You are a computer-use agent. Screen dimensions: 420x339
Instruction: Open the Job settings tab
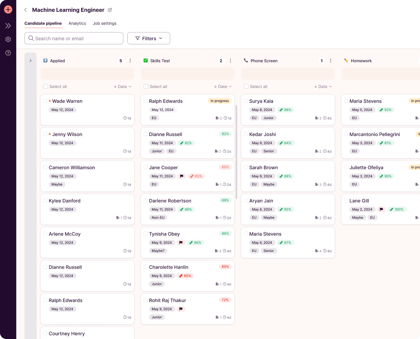[105, 23]
